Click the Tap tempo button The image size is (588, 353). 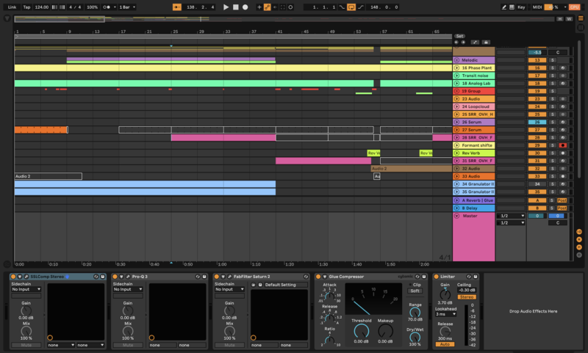26,7
